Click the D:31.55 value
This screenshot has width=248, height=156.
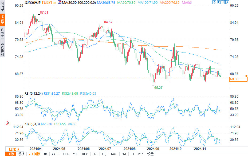pyautogui.click(x=60, y=124)
